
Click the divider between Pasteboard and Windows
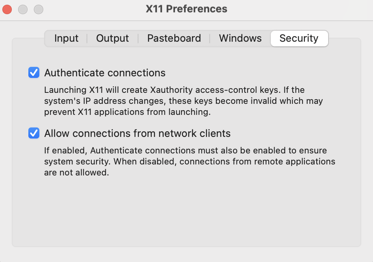point(210,39)
